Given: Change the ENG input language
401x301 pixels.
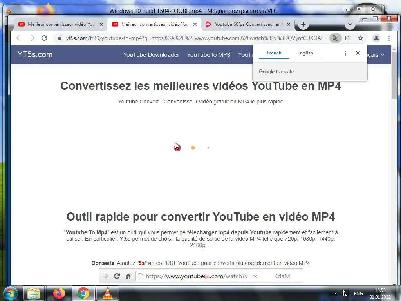Looking at the screenshot, I should (x=358, y=294).
